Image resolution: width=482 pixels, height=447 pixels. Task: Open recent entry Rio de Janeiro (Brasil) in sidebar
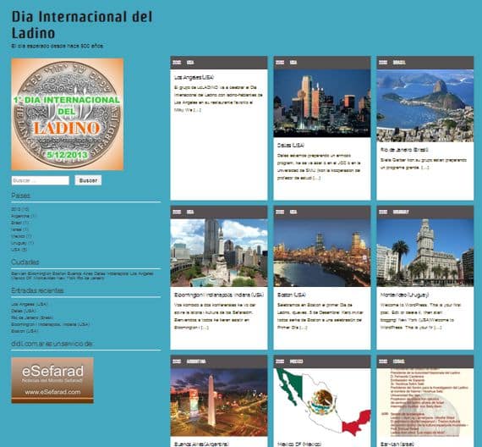tap(32, 317)
